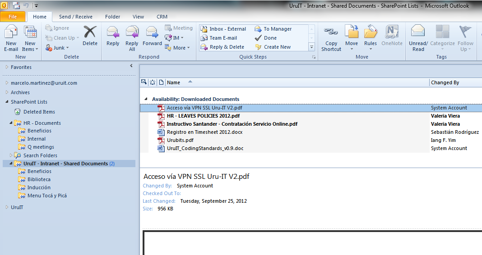The image size is (482, 255).
Task: Click the OneNote icon
Action: (392, 32)
